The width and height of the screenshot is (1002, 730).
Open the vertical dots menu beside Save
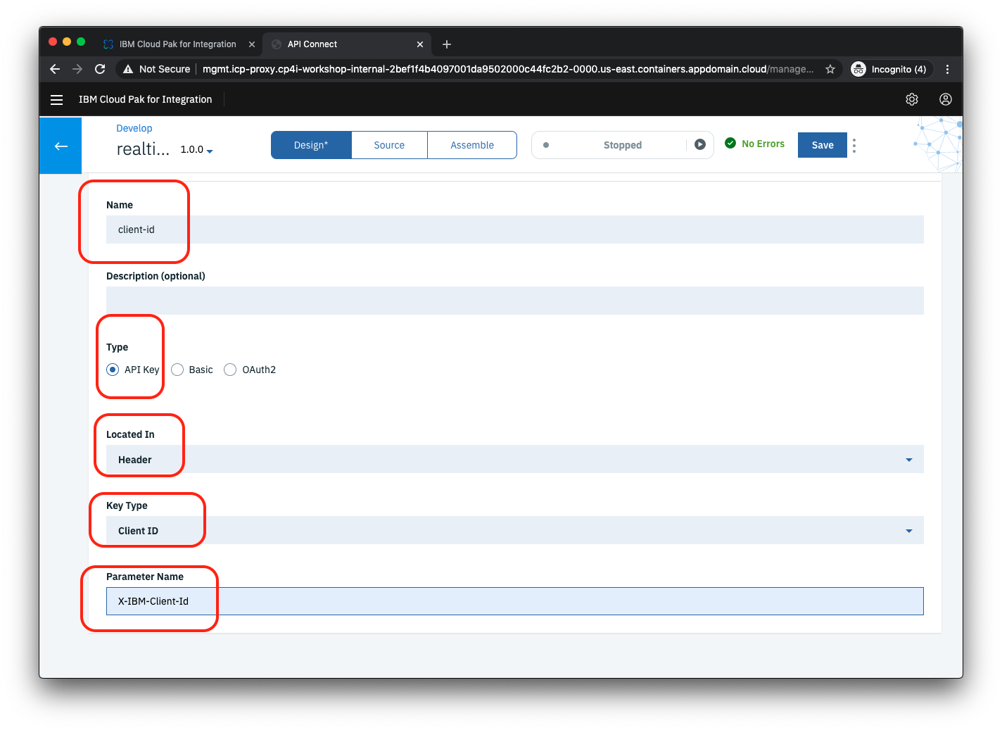point(854,145)
